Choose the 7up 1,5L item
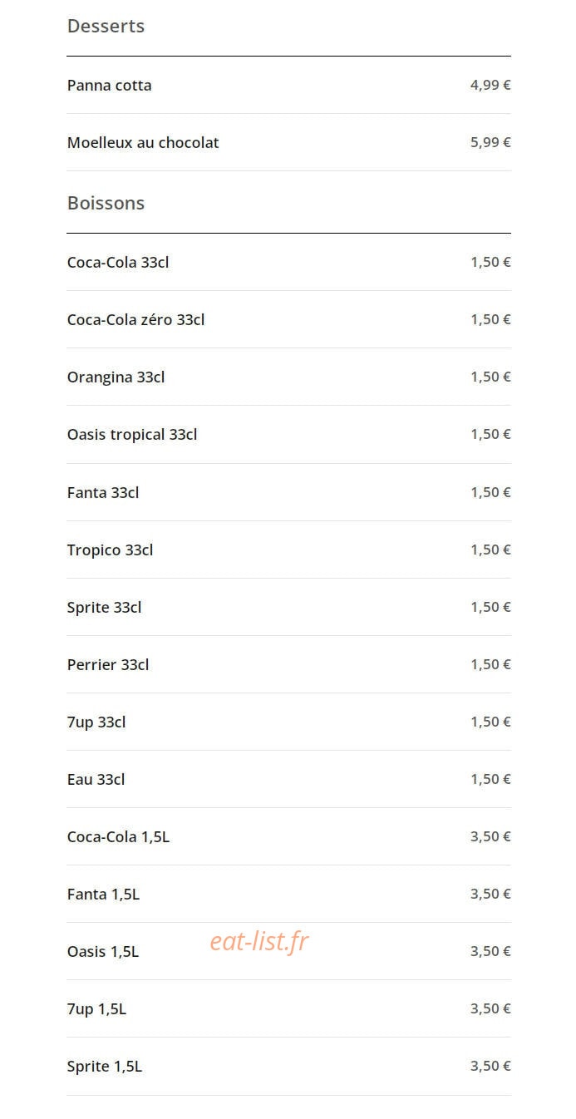Viewport: 576px width, 1119px height. 288,1008
